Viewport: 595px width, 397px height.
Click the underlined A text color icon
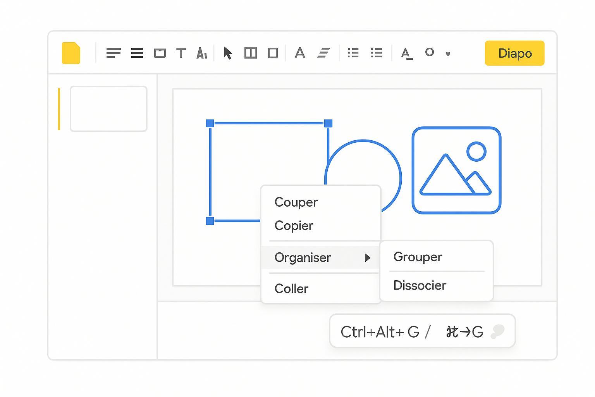pos(406,53)
